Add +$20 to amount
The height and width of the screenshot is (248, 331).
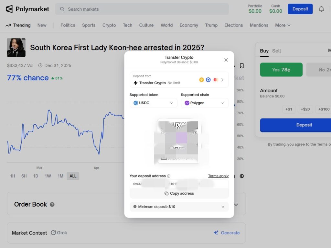305,109
